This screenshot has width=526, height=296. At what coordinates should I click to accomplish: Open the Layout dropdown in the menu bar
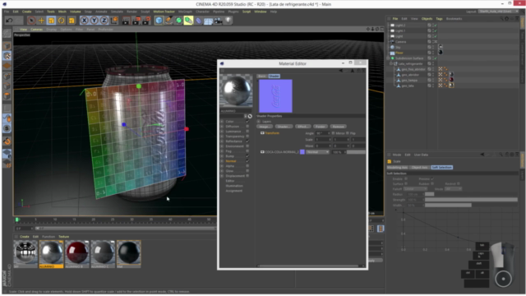pos(499,12)
